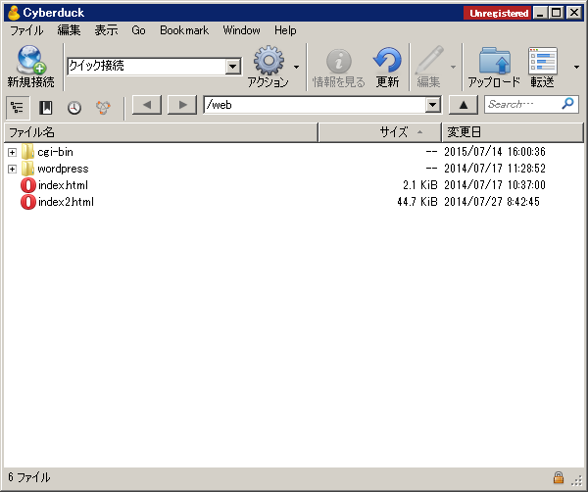
Task: Click the date 2015/07/14 16:00:36
Action: point(495,152)
